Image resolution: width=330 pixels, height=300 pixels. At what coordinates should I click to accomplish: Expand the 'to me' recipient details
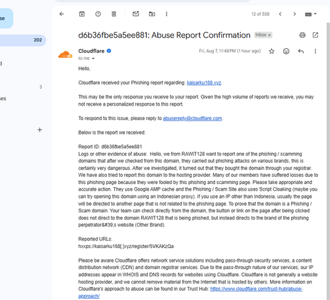(x=93, y=59)
